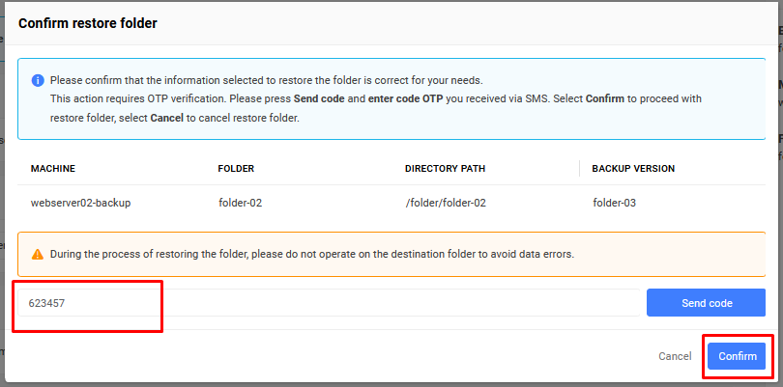Click the /folder/folder-02 directory path cell
Image resolution: width=783 pixels, height=387 pixels.
click(446, 203)
